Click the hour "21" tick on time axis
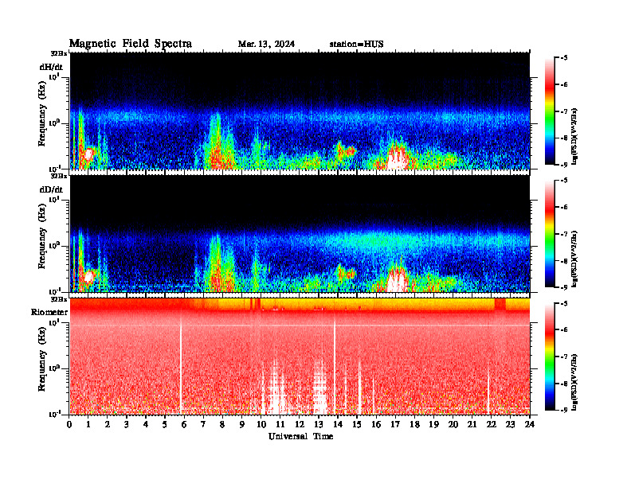 point(472,424)
